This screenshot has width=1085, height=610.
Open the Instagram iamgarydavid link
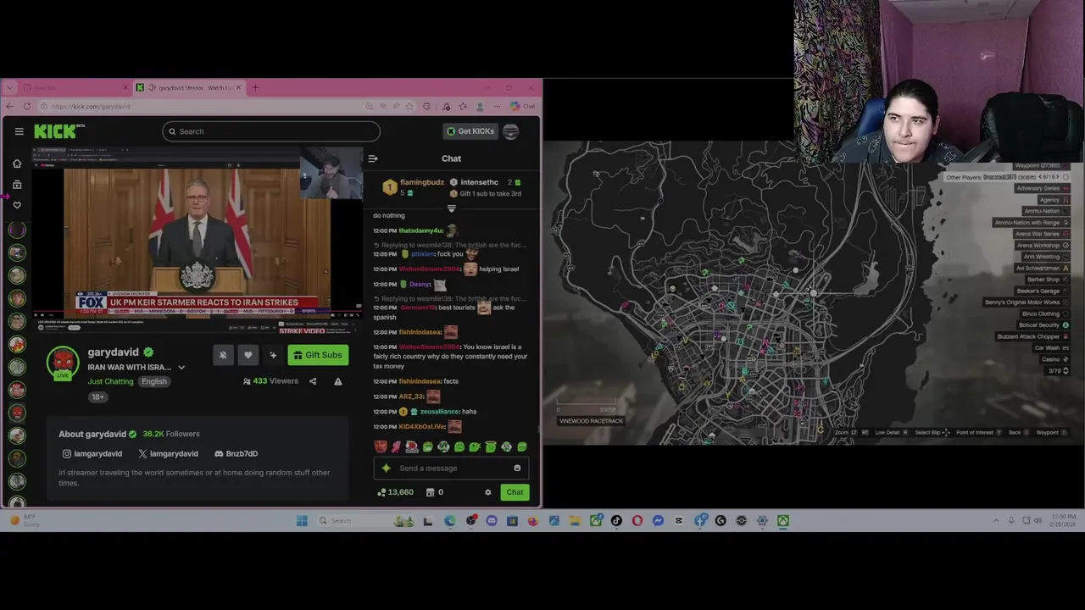click(92, 453)
